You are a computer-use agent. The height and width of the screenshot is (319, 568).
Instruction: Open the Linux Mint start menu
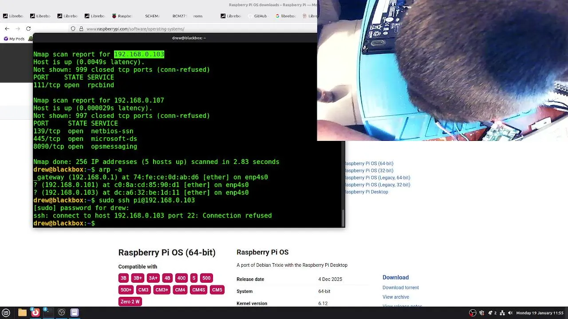click(6, 313)
